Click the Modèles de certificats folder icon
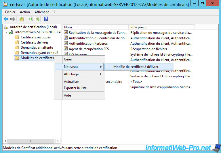The height and width of the screenshot is (153, 221). pos(17,58)
